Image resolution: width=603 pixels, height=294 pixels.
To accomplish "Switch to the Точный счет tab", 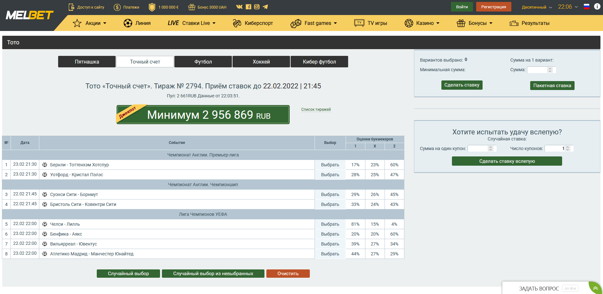I will [x=145, y=62].
